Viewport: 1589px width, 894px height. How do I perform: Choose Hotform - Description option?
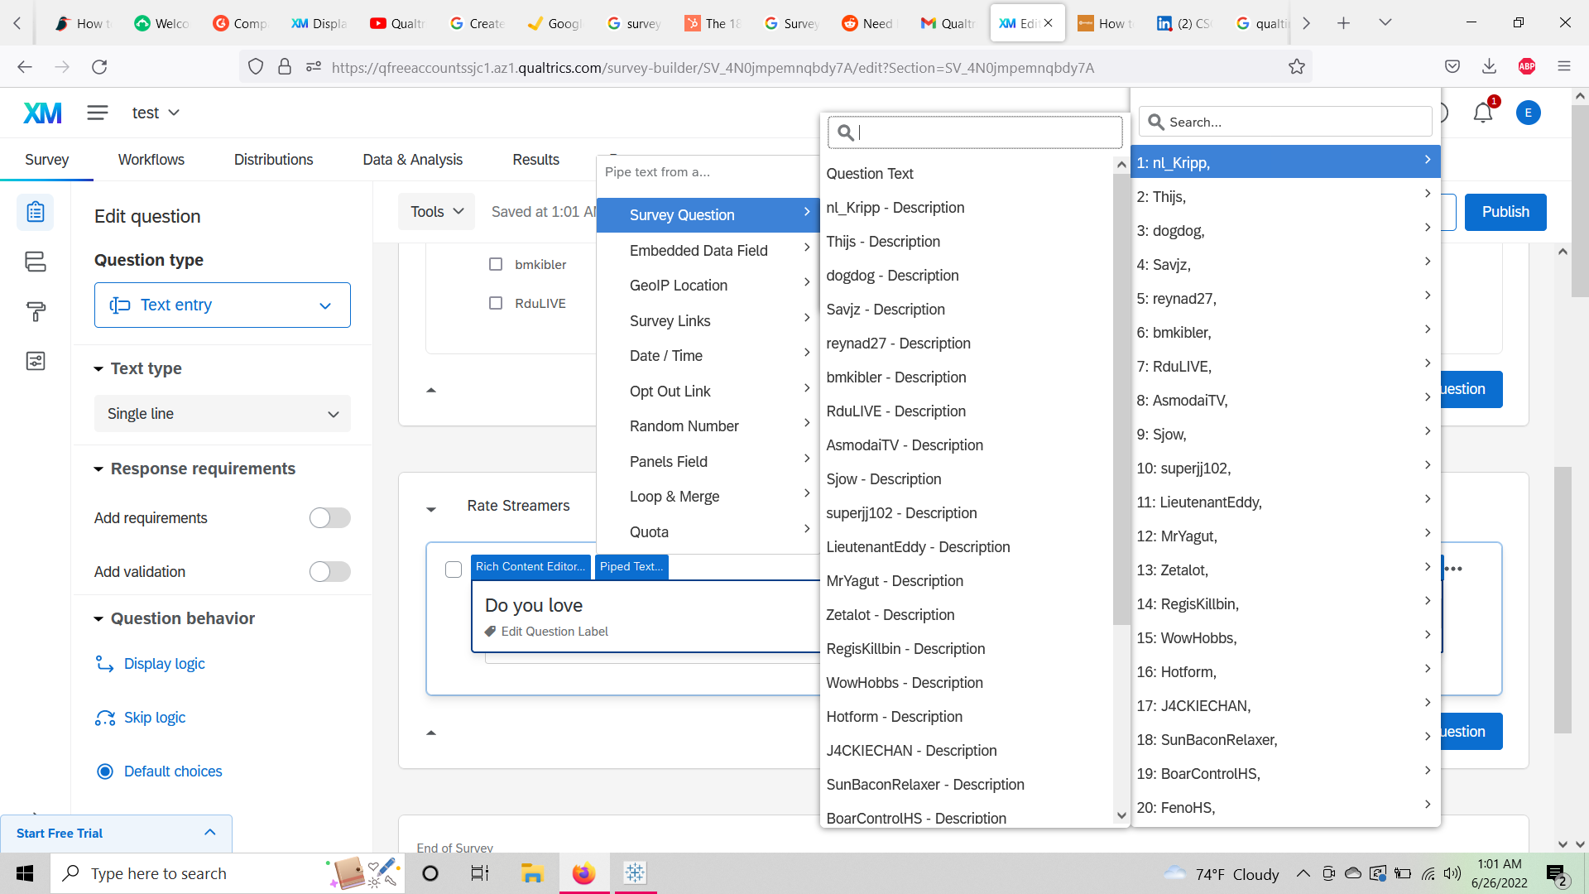tap(968, 717)
